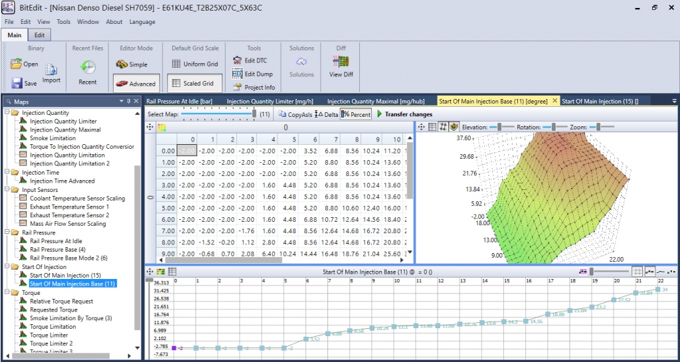Image resolution: width=680 pixels, height=362 pixels.
Task: Select Mass Air Flow Sensor Scaling map
Action: 68,224
